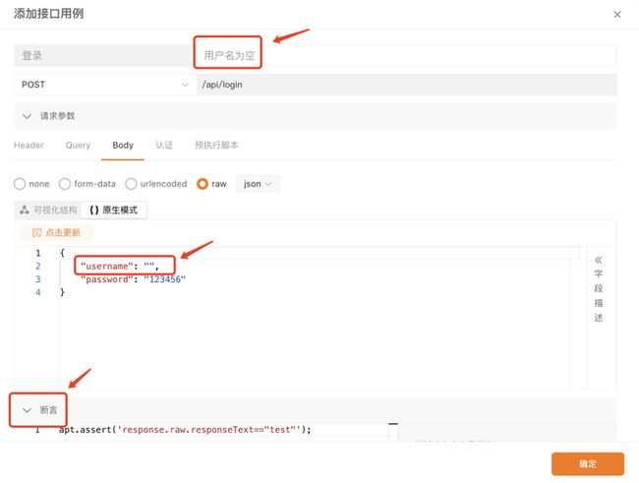Open the 预执行脚本 tab
The width and height of the screenshot is (639, 483).
(x=216, y=146)
